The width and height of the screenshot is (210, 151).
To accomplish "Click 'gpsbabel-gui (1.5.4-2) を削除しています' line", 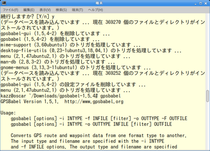I will (x=55, y=33).
